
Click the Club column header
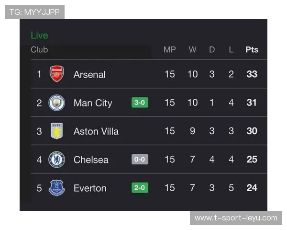[x=39, y=50]
